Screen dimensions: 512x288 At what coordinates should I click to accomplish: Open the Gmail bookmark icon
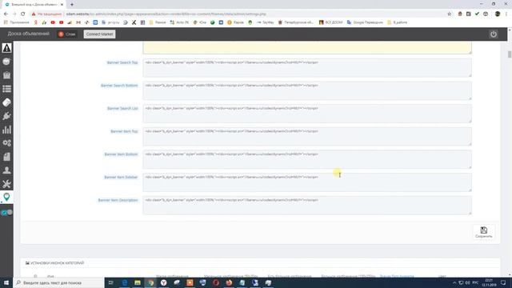[x=78, y=22]
